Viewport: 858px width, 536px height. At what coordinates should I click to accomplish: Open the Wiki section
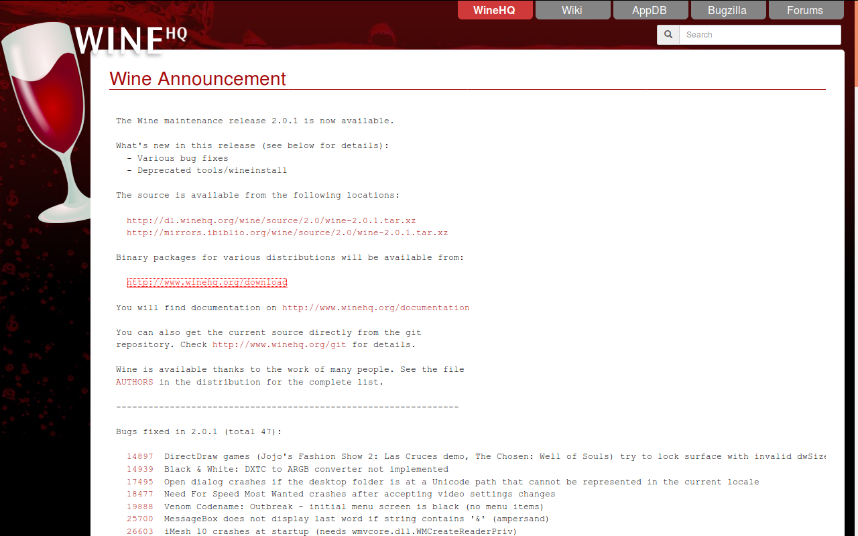[x=572, y=10]
